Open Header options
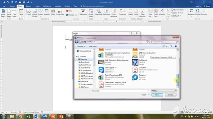 coord(130,13)
